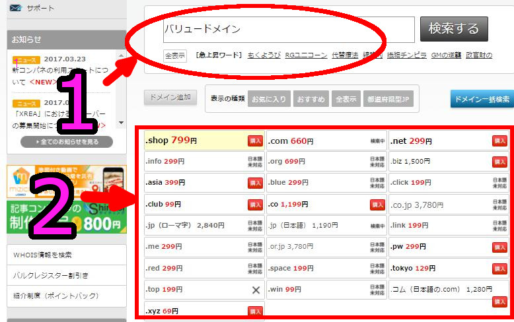Click 購入 for the .コム domain
This screenshot has height=322, width=514.
(x=500, y=302)
